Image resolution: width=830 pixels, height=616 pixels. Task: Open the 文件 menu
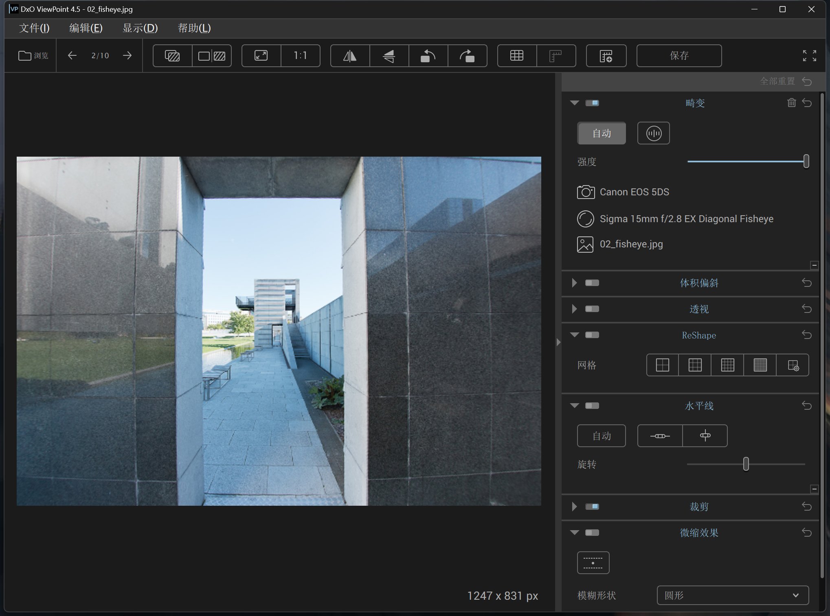pyautogui.click(x=34, y=28)
